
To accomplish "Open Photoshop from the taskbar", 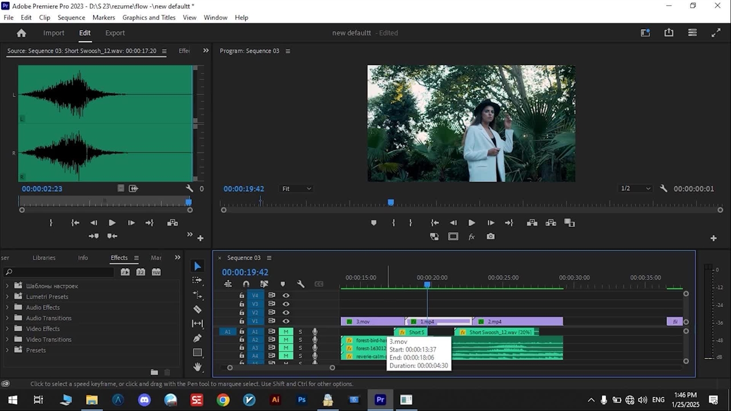I will (302, 400).
